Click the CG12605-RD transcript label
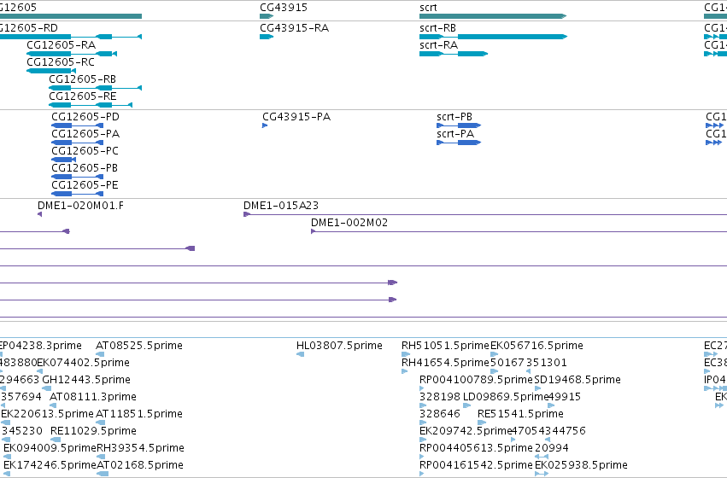Viewport: 727px width, 478px height. tap(28, 28)
